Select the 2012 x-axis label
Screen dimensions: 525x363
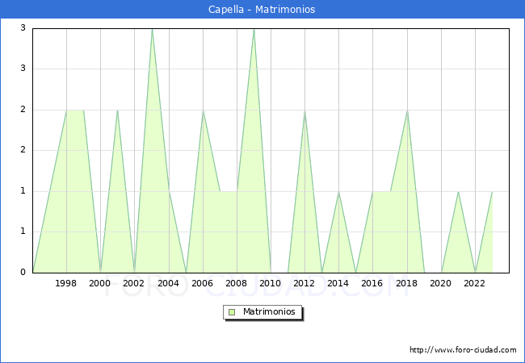[304, 283]
